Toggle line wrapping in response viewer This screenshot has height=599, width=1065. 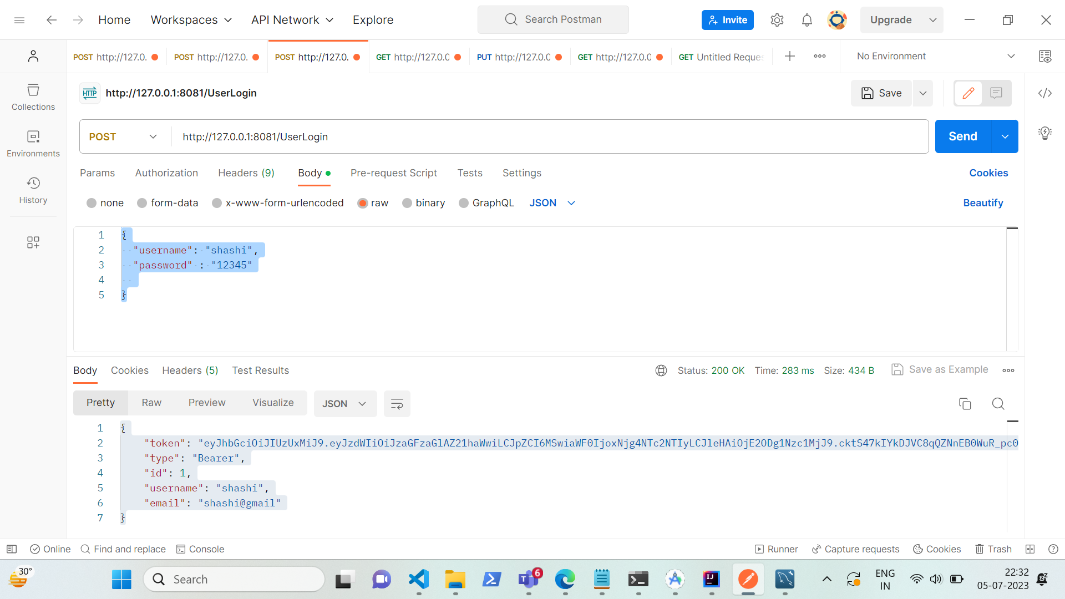pyautogui.click(x=397, y=404)
